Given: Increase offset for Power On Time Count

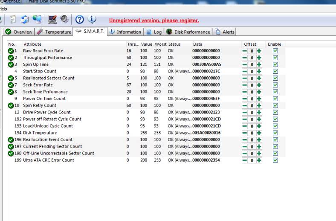Looking at the screenshot, I should click(x=259, y=99).
